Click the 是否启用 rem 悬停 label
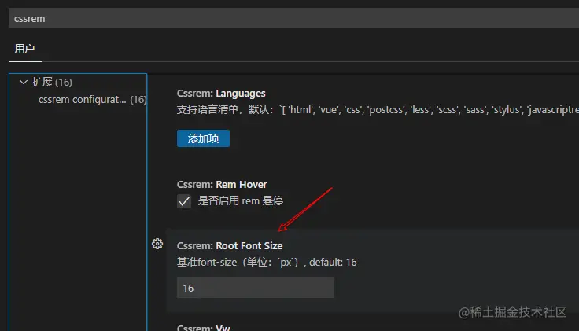Image resolution: width=579 pixels, height=331 pixels. click(241, 200)
